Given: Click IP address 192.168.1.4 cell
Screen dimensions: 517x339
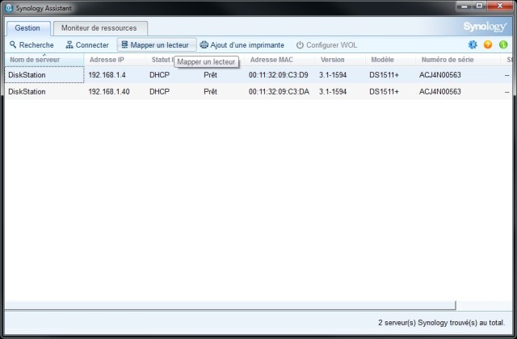Looking at the screenshot, I should point(107,75).
